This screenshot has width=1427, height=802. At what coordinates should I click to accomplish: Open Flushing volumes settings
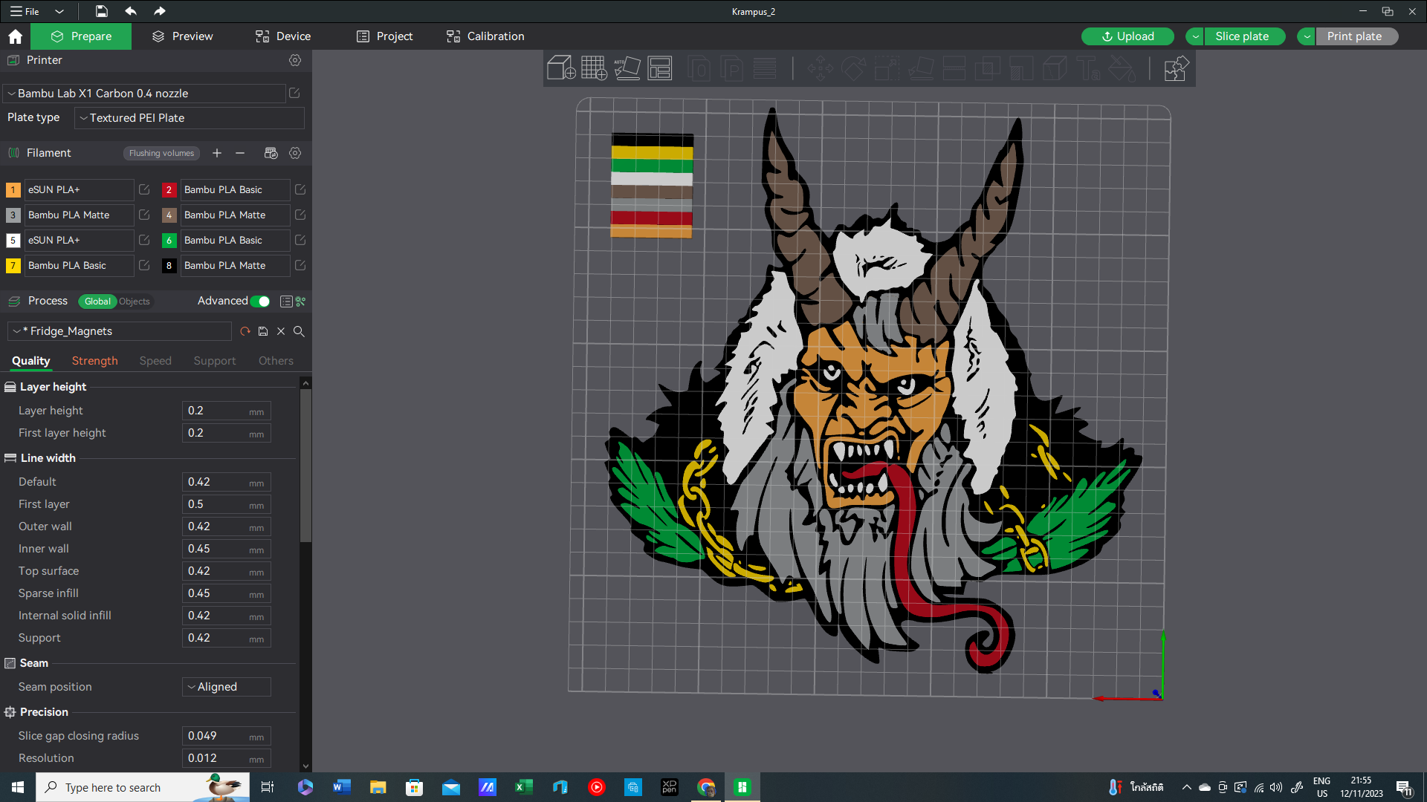pyautogui.click(x=161, y=153)
